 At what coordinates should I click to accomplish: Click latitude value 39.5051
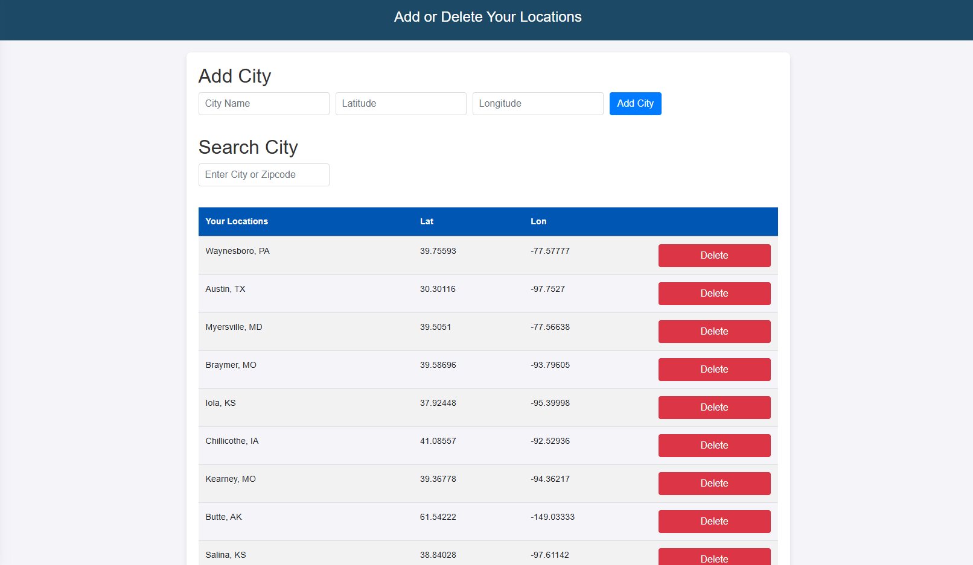click(x=436, y=327)
